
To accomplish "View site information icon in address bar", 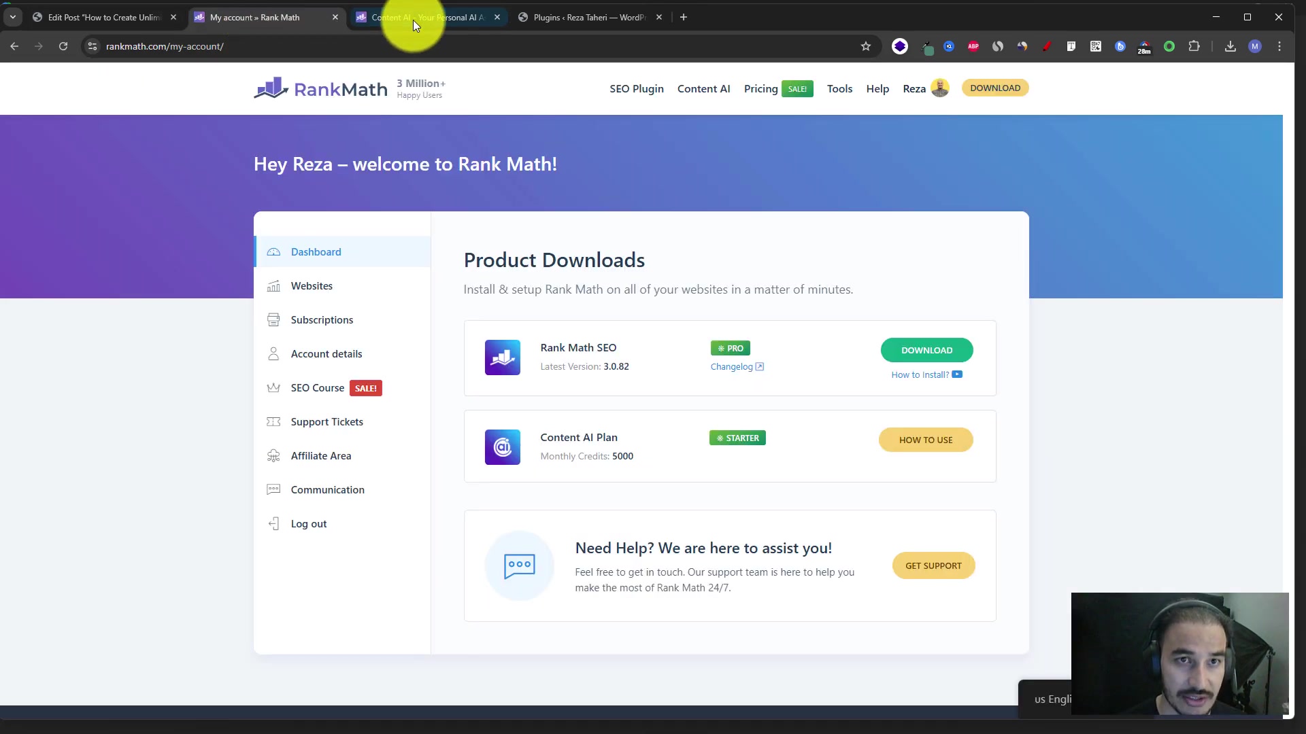I will pyautogui.click(x=93, y=46).
